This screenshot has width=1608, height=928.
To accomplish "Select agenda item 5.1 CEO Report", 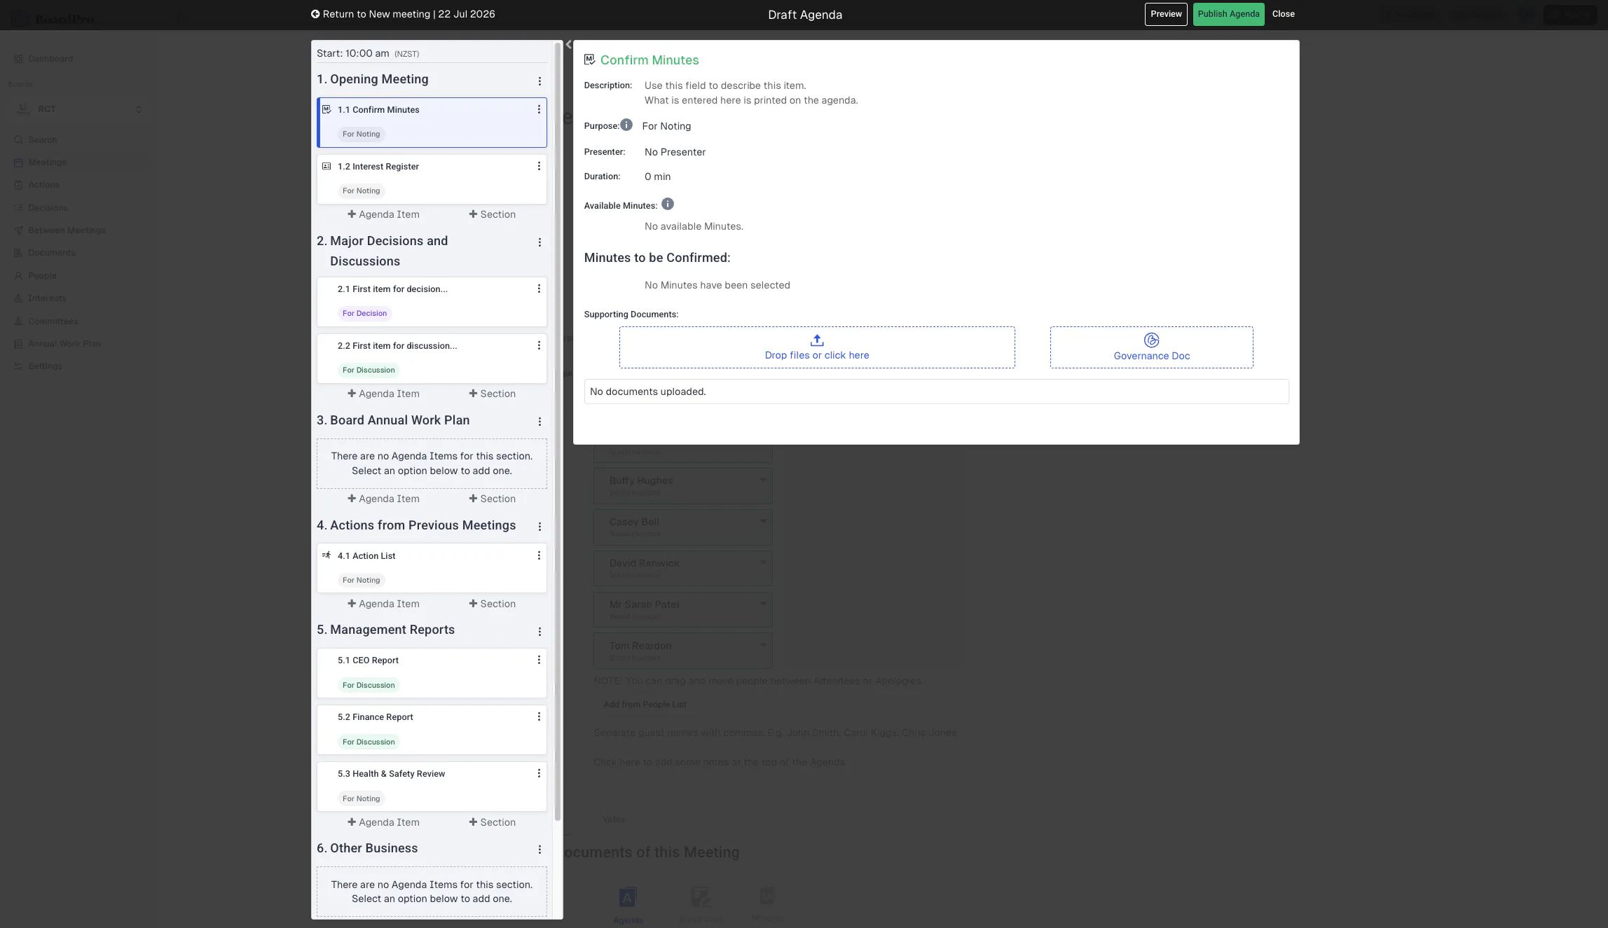I will click(432, 672).
